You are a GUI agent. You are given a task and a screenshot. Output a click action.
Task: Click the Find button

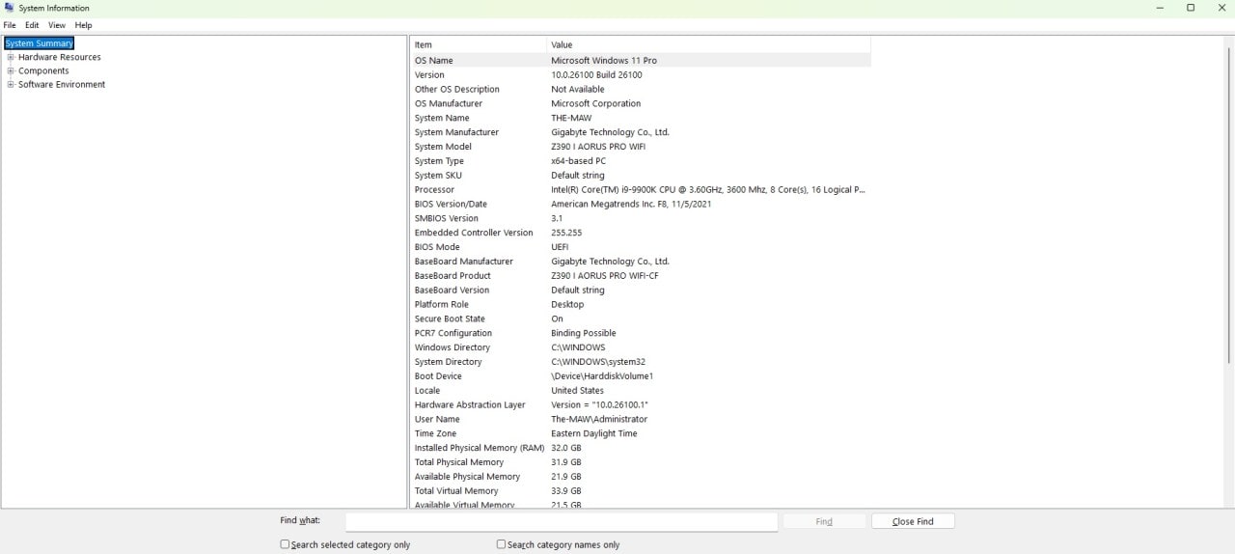(x=824, y=521)
